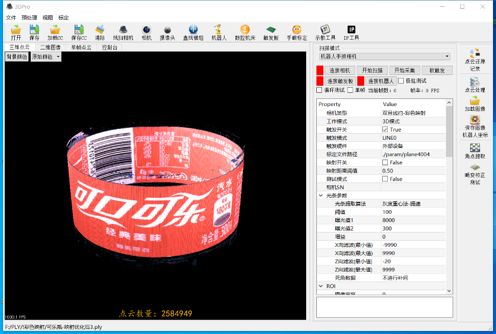Image resolution: width=496 pixels, height=334 pixels.
Task: Open the 机器人 robot tool
Action: point(219,33)
